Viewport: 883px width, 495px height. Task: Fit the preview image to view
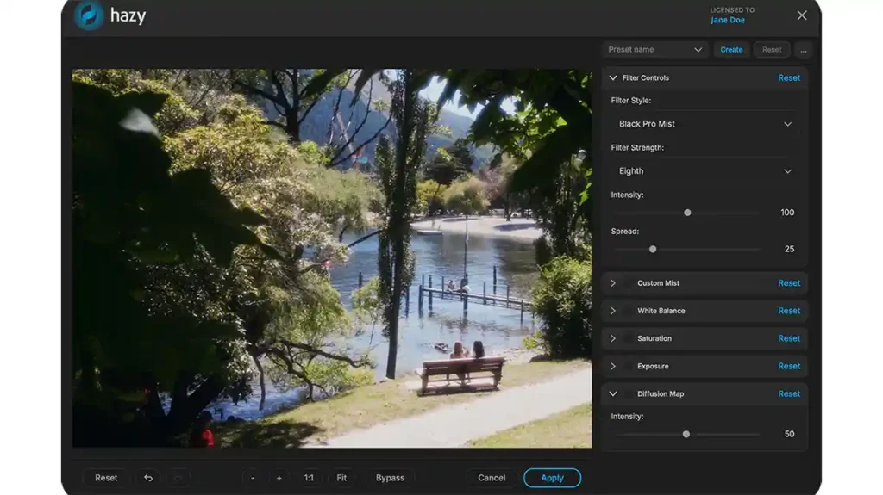tap(341, 478)
